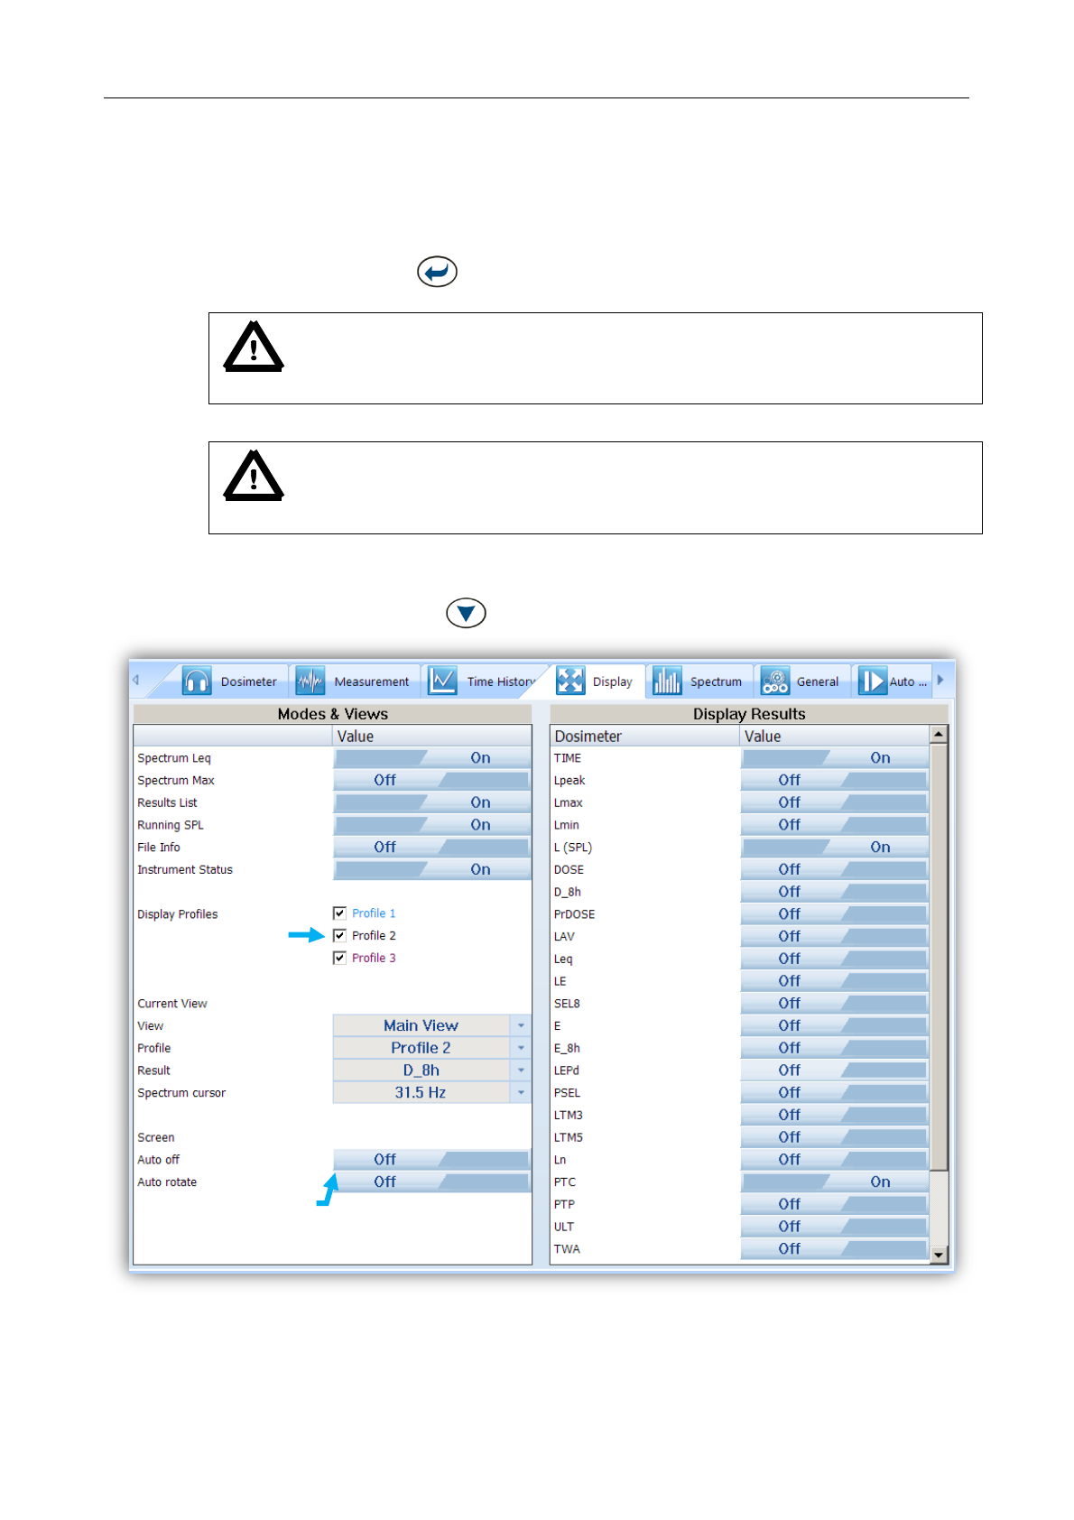Click the Time History graph icon
Image resolution: width=1074 pixels, height=1520 pixels.
442,681
